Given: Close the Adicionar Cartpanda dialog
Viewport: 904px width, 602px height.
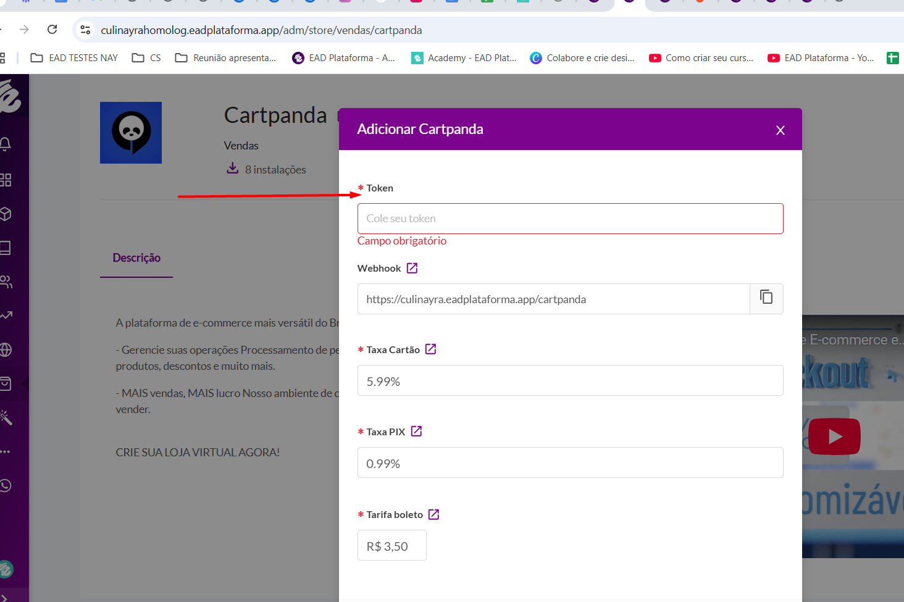Looking at the screenshot, I should point(781,130).
